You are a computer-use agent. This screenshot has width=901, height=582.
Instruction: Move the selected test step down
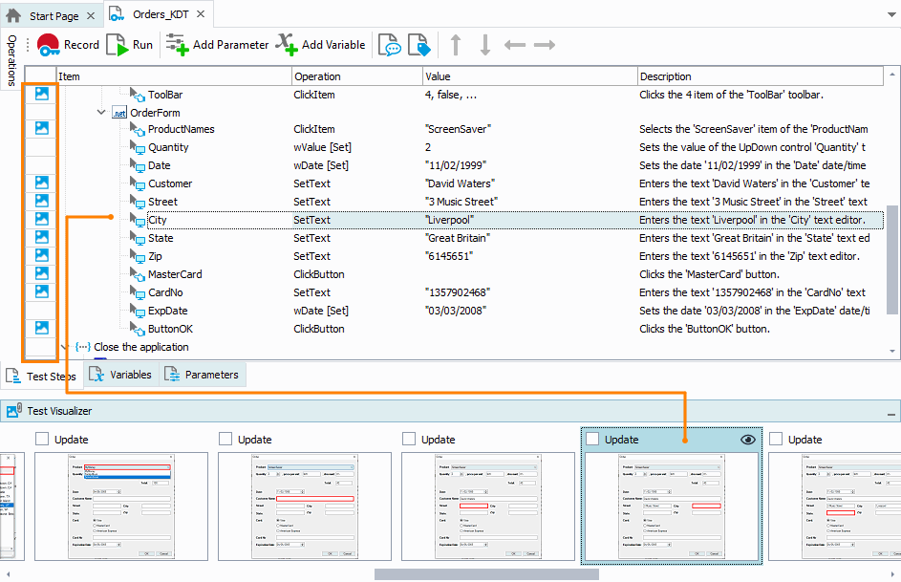click(x=484, y=44)
